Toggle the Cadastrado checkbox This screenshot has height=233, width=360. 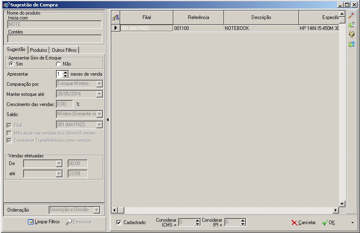[119, 222]
